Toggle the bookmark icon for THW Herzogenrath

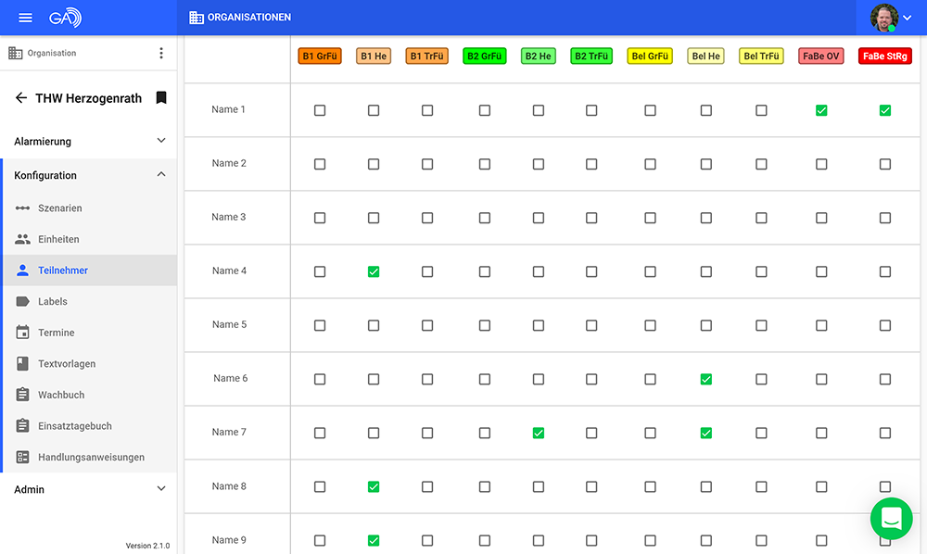tap(161, 97)
